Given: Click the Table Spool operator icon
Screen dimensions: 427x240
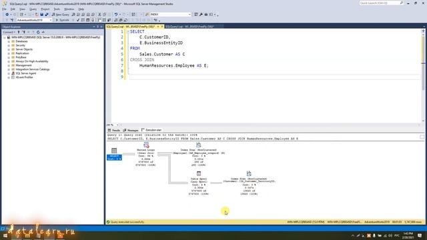Looking at the screenshot, I should click(x=199, y=173).
